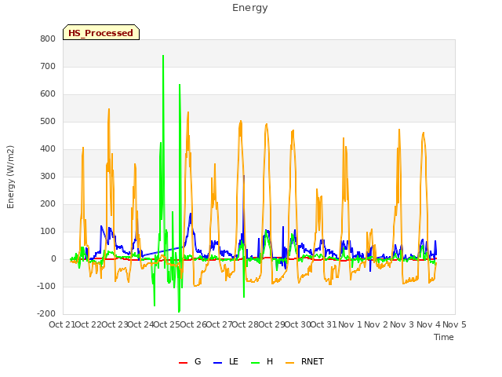The width and height of the screenshot is (502, 377).
Task: Click the 700 y-axis tick value
Action: click(x=48, y=66)
